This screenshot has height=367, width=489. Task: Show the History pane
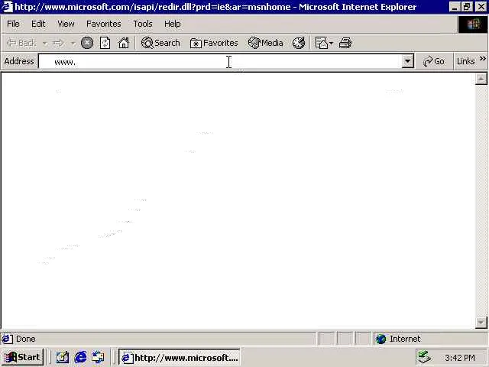pyautogui.click(x=299, y=43)
